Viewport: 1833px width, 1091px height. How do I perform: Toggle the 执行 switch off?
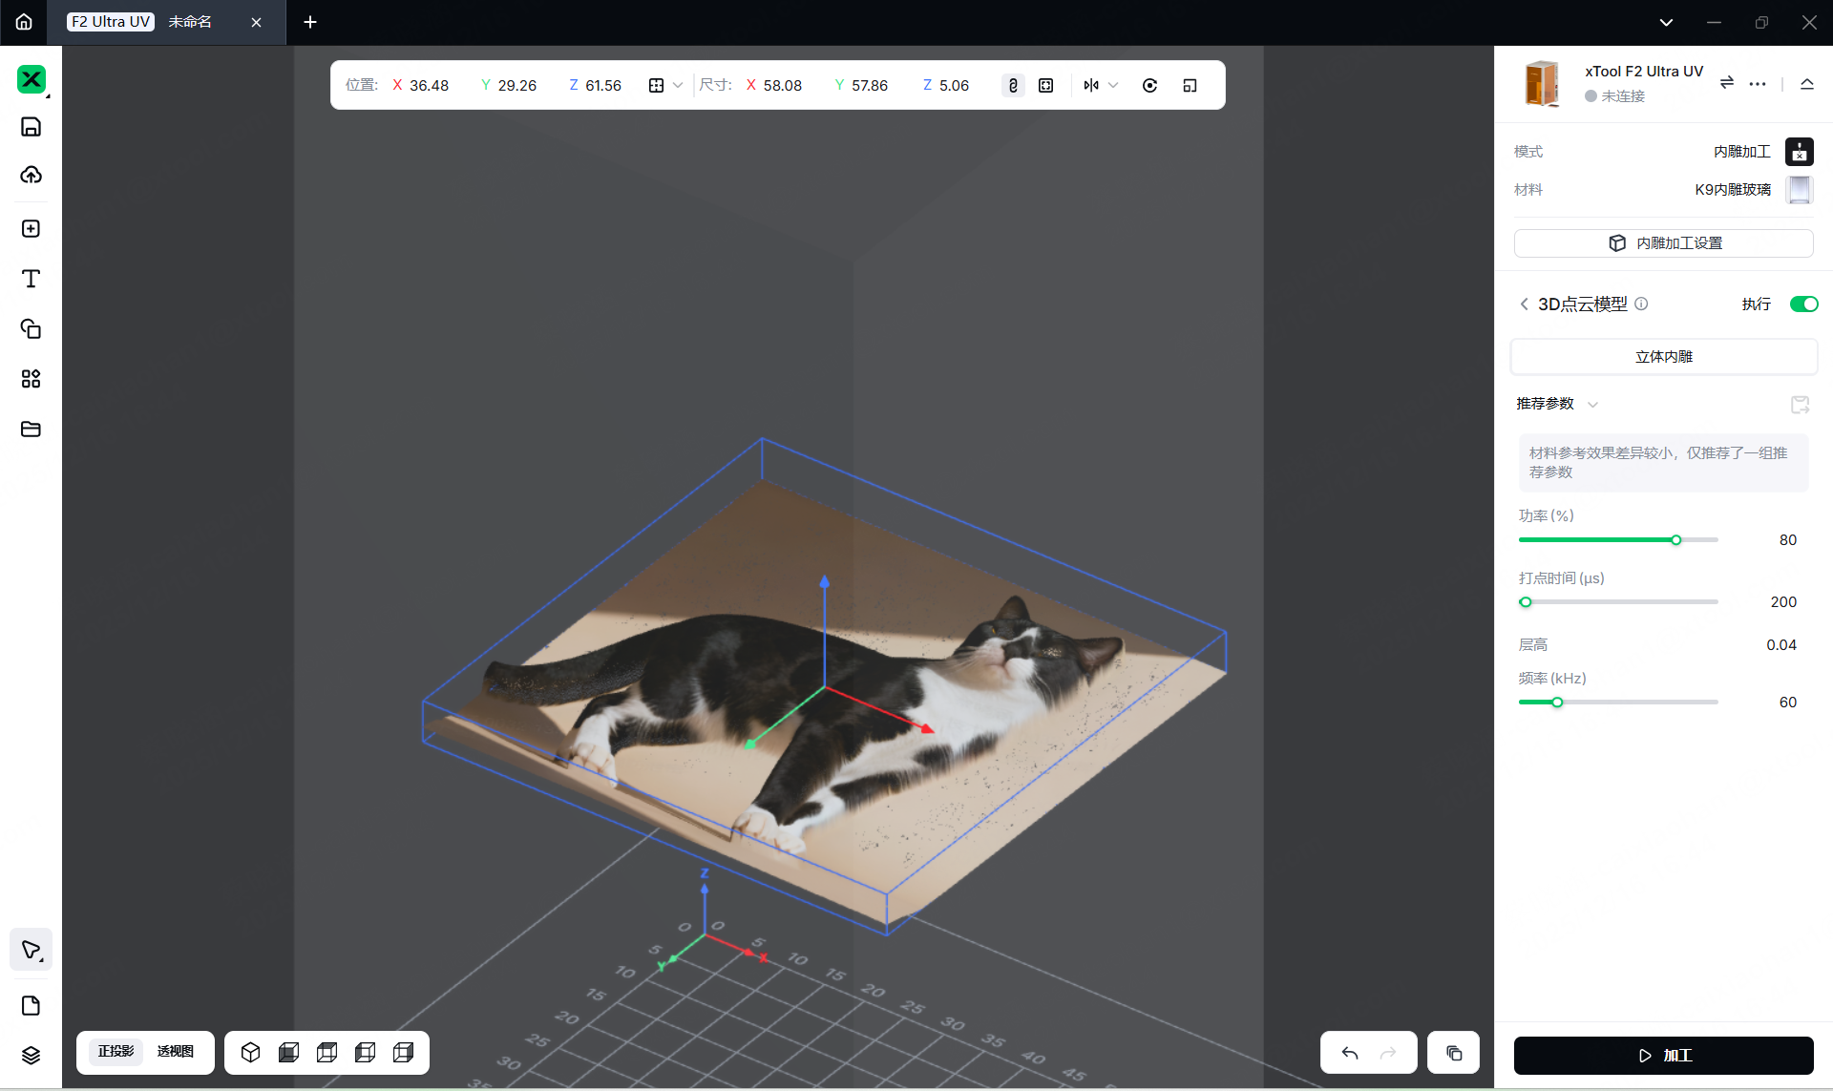pyautogui.click(x=1802, y=304)
